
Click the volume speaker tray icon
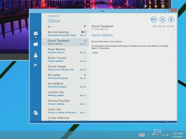point(167,135)
